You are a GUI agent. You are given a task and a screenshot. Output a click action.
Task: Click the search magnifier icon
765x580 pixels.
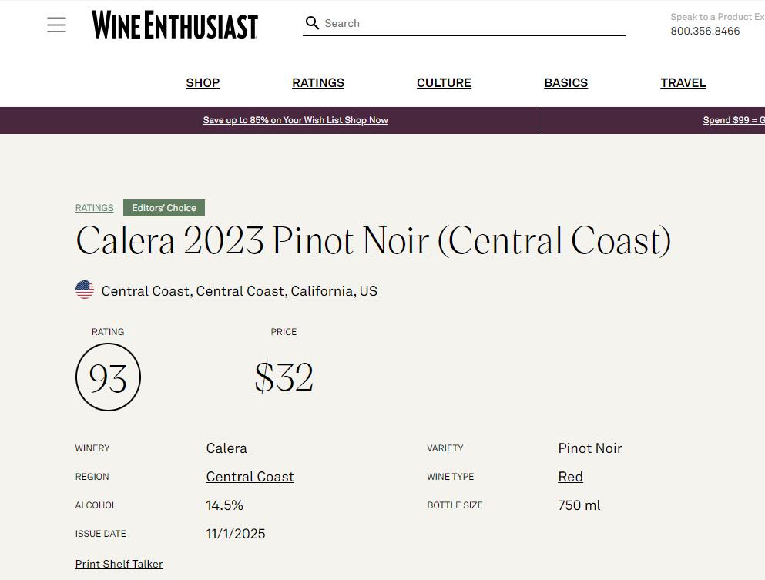pos(312,23)
